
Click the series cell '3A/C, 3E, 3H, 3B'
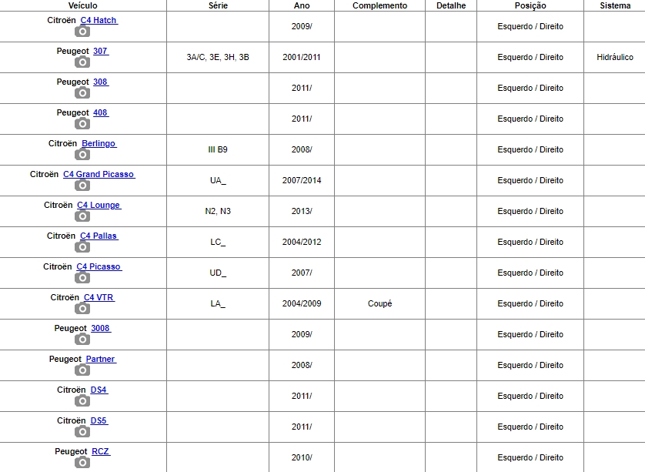pos(218,57)
